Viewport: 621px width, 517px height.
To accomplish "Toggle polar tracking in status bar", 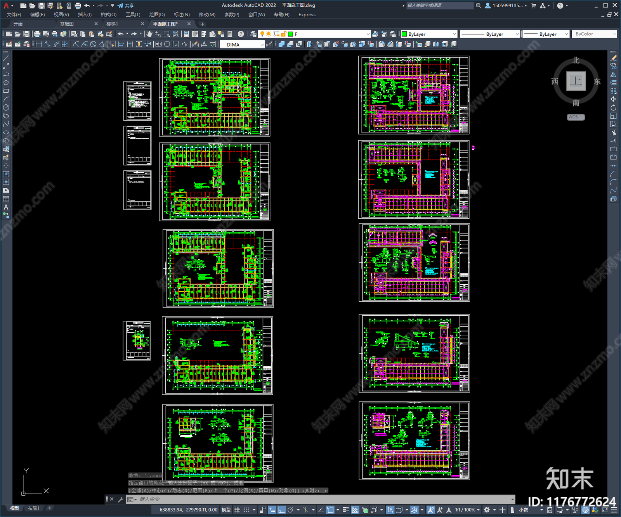I will [x=290, y=510].
